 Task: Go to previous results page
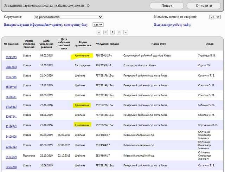(x=105, y=32)
